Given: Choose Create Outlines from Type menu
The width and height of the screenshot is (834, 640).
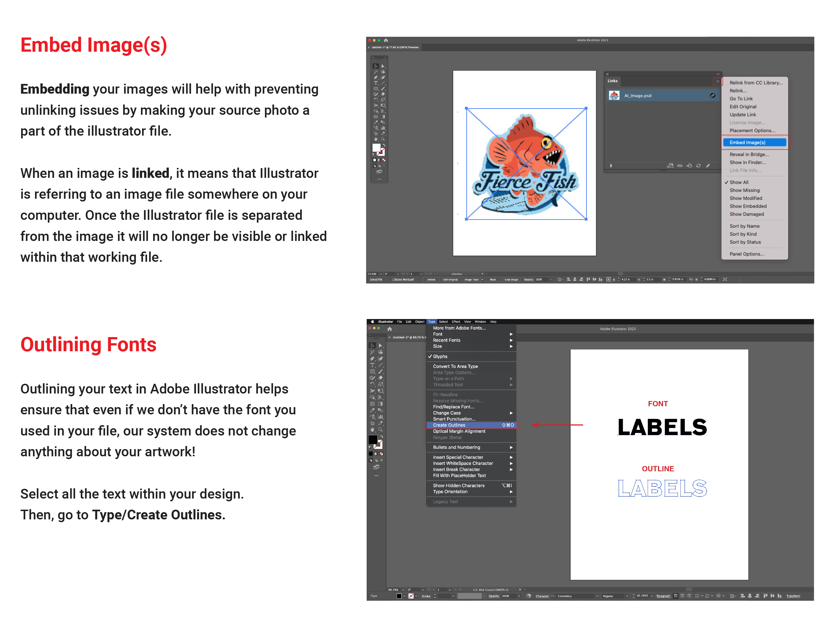Looking at the screenshot, I should pyautogui.click(x=449, y=425).
